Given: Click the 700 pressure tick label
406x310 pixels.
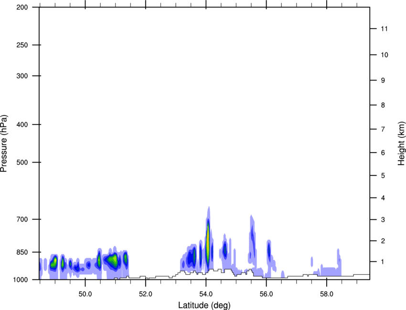Looking at the screenshot, I should [x=22, y=219].
